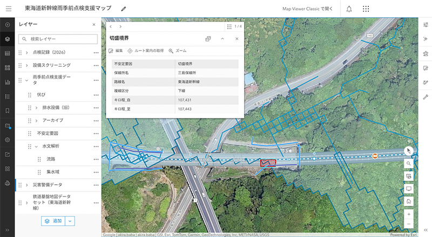Open options for 設備スクリーニング layer
Image resolution: width=432 pixels, height=237 pixels.
[x=96, y=65]
